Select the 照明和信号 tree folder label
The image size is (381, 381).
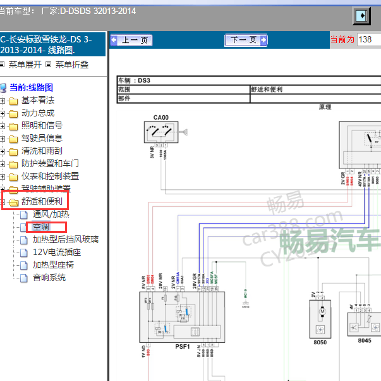click(x=42, y=125)
